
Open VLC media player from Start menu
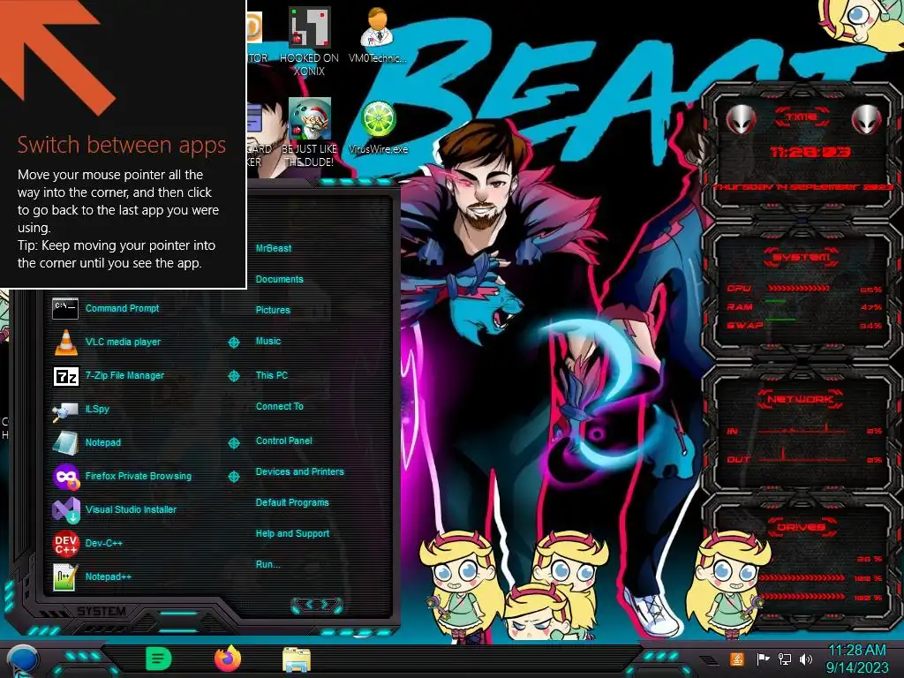pyautogui.click(x=107, y=342)
